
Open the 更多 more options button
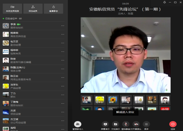(x=146, y=126)
